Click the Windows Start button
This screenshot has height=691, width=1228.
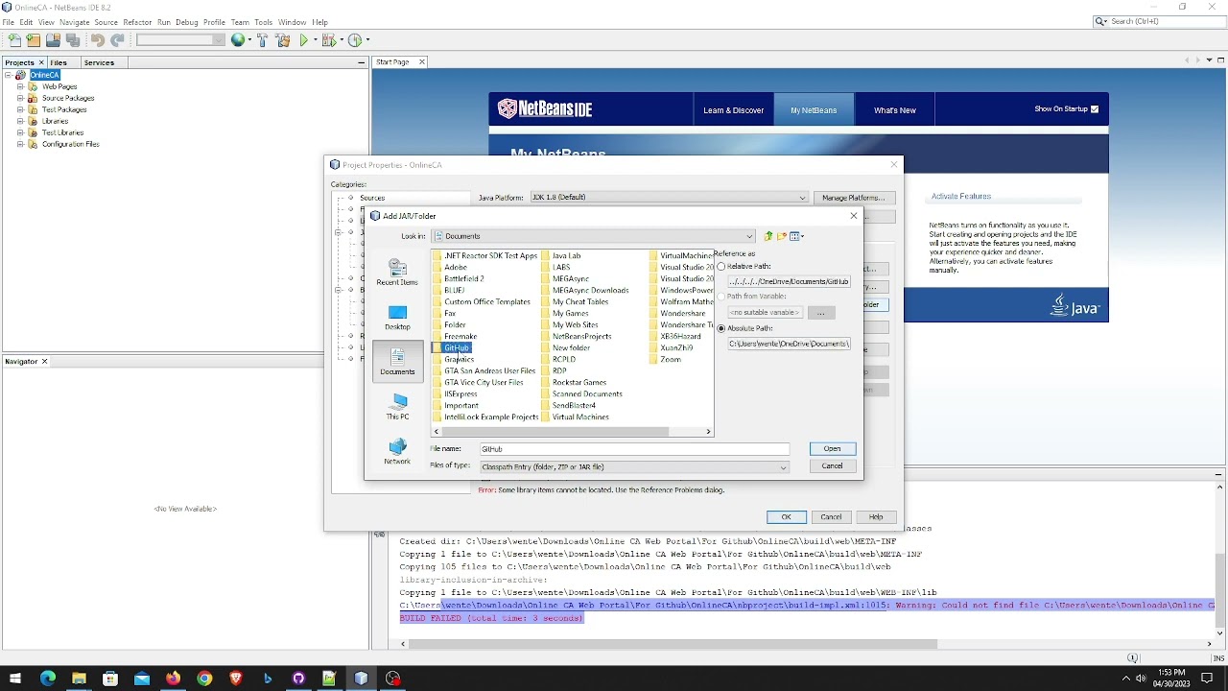(15, 679)
